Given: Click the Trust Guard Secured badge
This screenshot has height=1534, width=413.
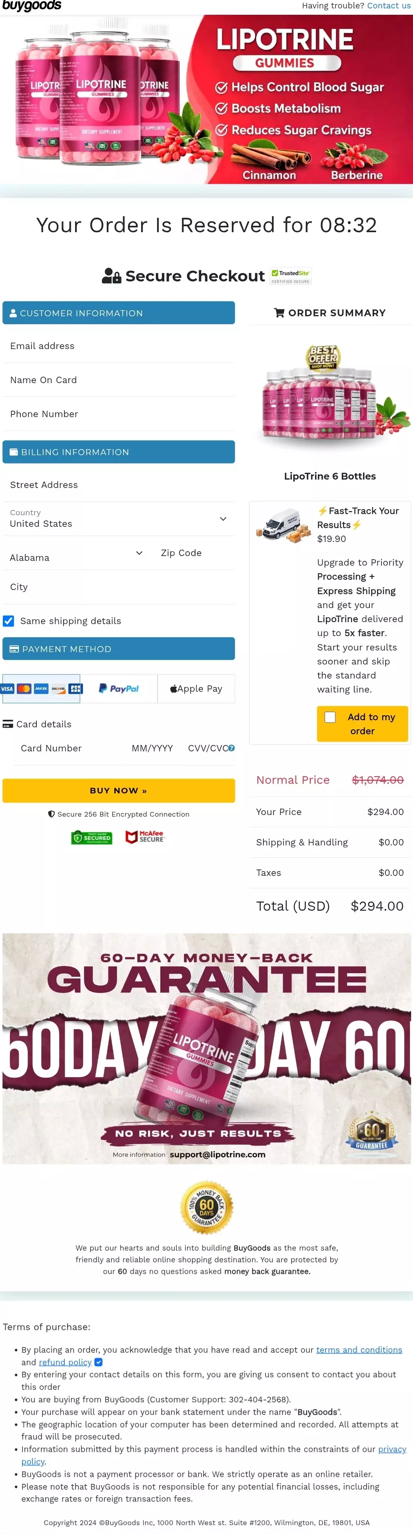Looking at the screenshot, I should click(x=92, y=837).
